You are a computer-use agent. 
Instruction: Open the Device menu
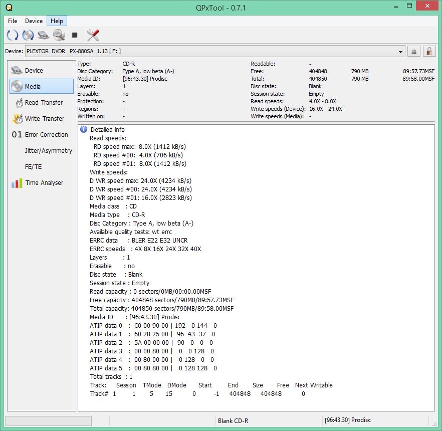pos(34,21)
